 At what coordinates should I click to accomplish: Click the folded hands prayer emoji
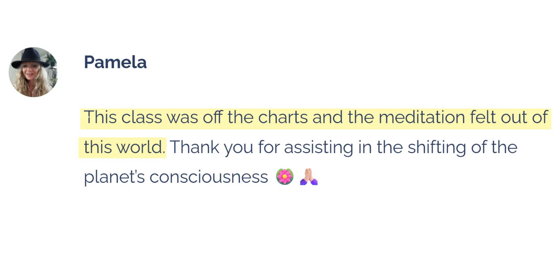[x=309, y=177]
